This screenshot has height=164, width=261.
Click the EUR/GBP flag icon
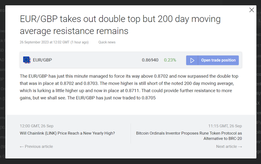tap(27, 60)
